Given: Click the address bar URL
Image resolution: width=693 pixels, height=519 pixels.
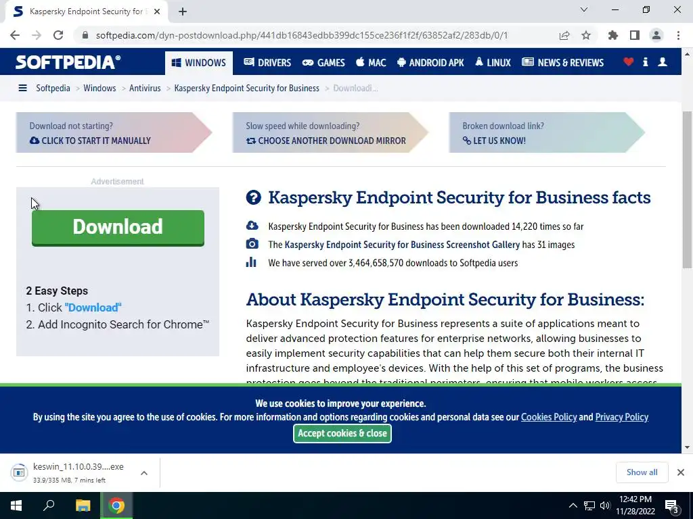Looking at the screenshot, I should [x=301, y=35].
